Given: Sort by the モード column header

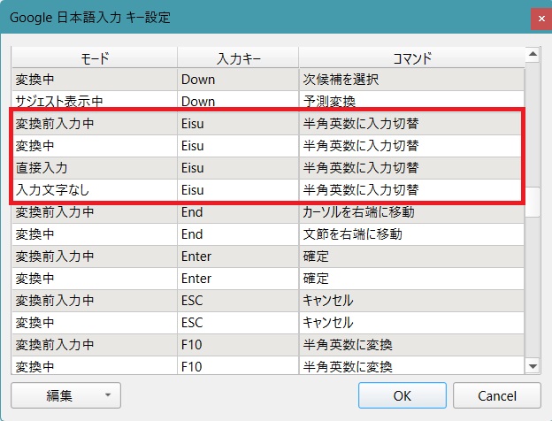Looking at the screenshot, I should coord(94,57).
